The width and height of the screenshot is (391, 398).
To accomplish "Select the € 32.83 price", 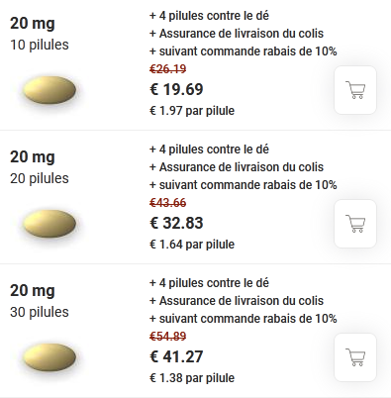I will (x=176, y=223).
